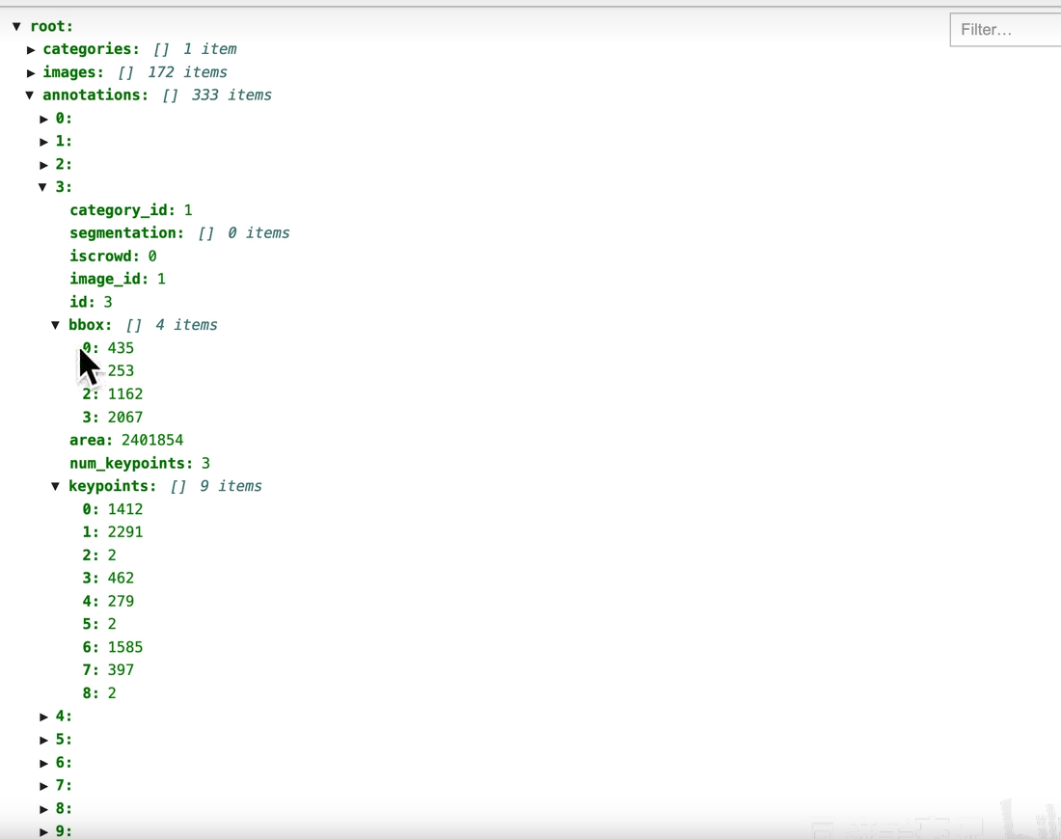Viewport: 1061px width, 839px height.
Task: Select the num_keypoints: 3 row
Action: [x=140, y=464]
